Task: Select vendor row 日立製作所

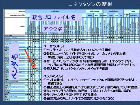Action: pyautogui.click(x=15, y=85)
